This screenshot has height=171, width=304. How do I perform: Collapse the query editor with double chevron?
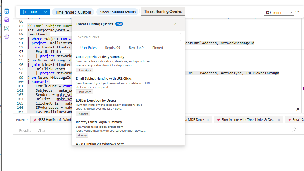[298, 109]
